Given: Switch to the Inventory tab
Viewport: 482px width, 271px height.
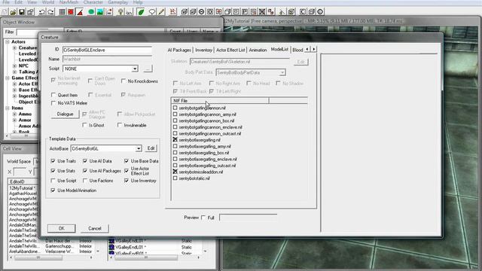Looking at the screenshot, I should pyautogui.click(x=203, y=50).
